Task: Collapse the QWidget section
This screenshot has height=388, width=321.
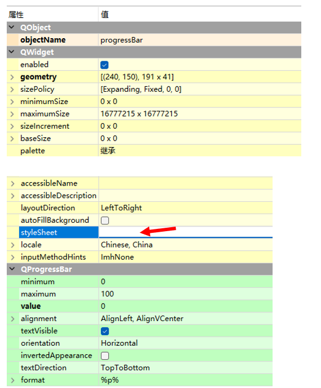Action: pos(11,52)
